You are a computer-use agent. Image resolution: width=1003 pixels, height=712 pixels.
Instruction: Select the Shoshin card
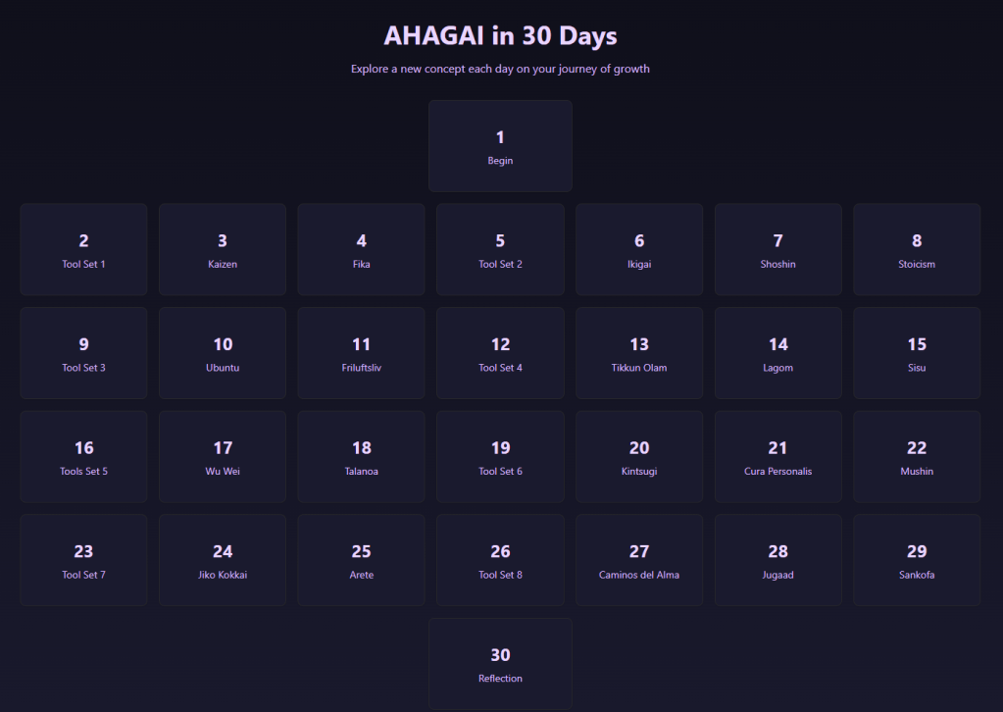(x=777, y=250)
